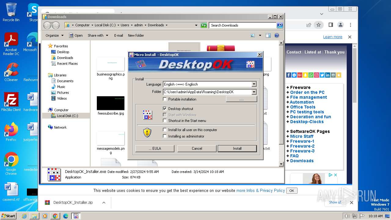
Task: Click the Twitter share icon
Action: point(322,75)
